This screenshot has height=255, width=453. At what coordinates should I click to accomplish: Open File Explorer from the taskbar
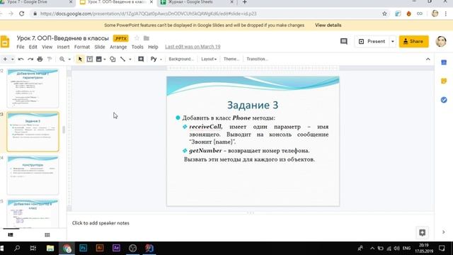point(50,248)
